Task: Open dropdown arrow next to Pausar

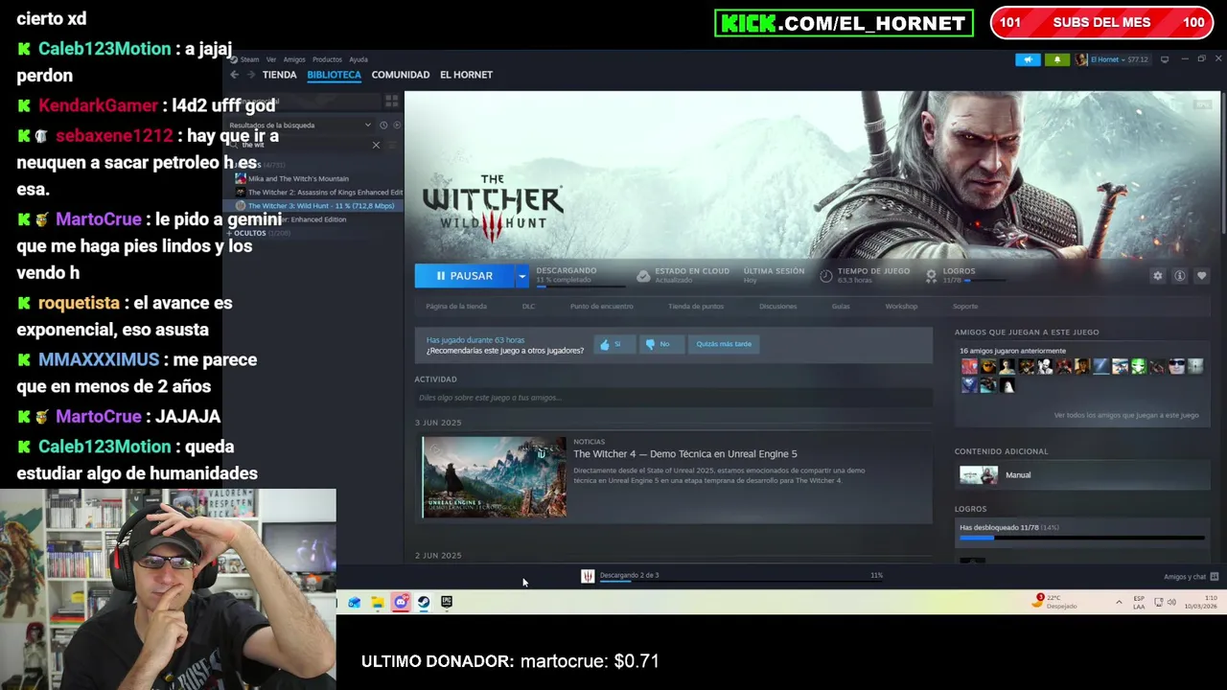Action: coord(521,276)
